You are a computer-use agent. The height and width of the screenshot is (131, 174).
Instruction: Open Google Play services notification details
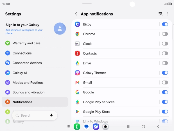(x=116, y=102)
